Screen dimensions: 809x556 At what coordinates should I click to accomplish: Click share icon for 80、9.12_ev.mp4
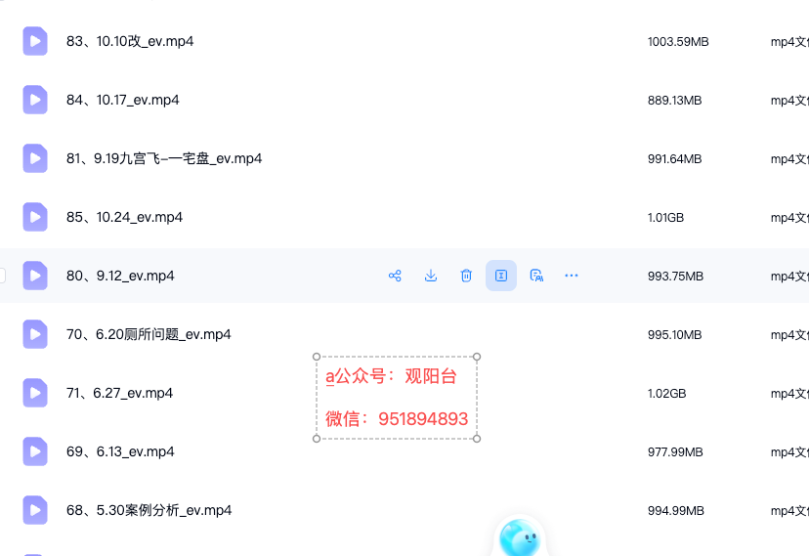pyautogui.click(x=395, y=276)
